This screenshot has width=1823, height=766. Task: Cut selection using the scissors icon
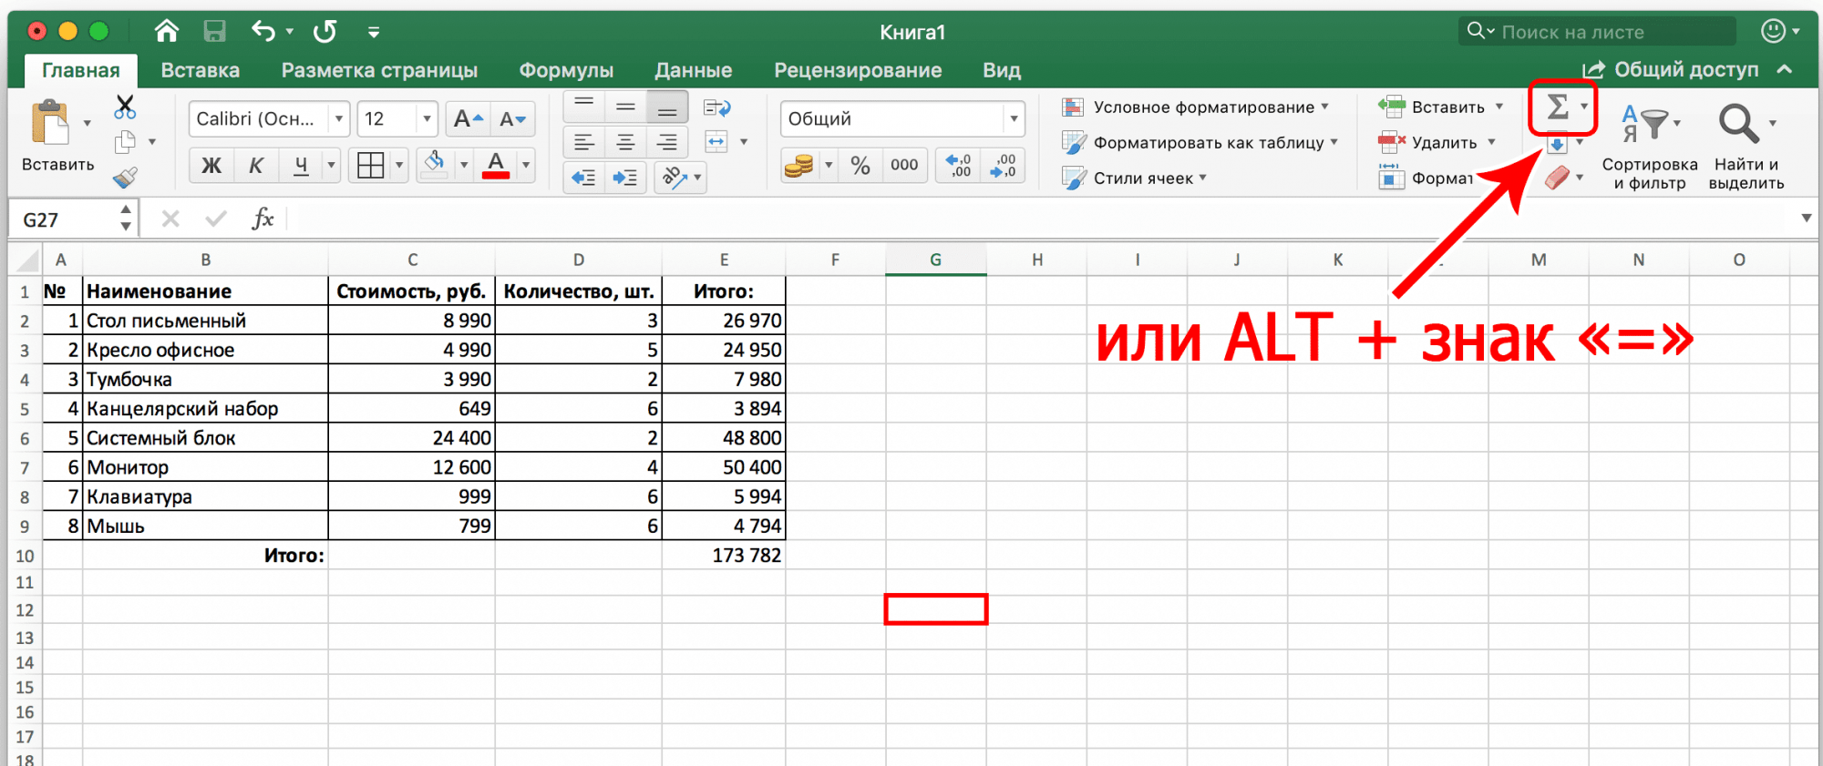125,107
